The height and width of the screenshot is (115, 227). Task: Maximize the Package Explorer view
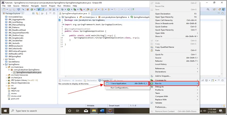54,13
